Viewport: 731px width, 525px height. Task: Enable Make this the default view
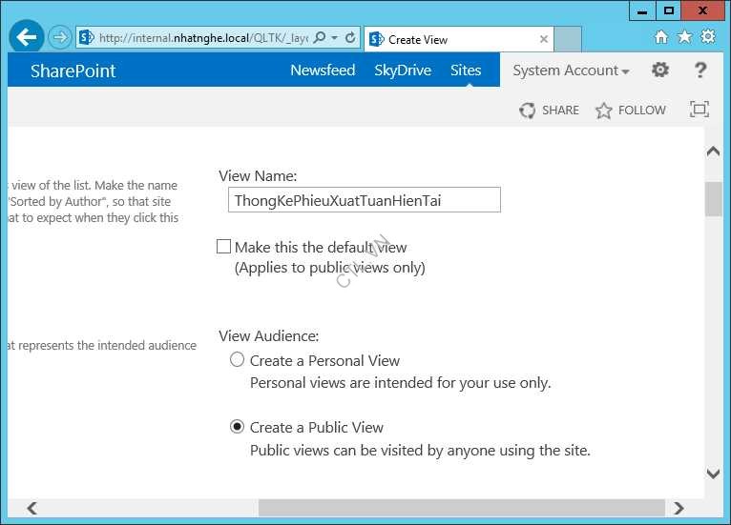pyautogui.click(x=224, y=247)
